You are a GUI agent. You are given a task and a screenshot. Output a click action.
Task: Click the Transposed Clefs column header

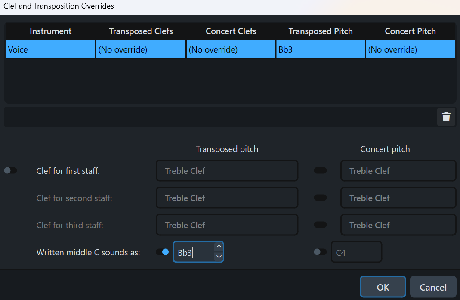coord(141,31)
